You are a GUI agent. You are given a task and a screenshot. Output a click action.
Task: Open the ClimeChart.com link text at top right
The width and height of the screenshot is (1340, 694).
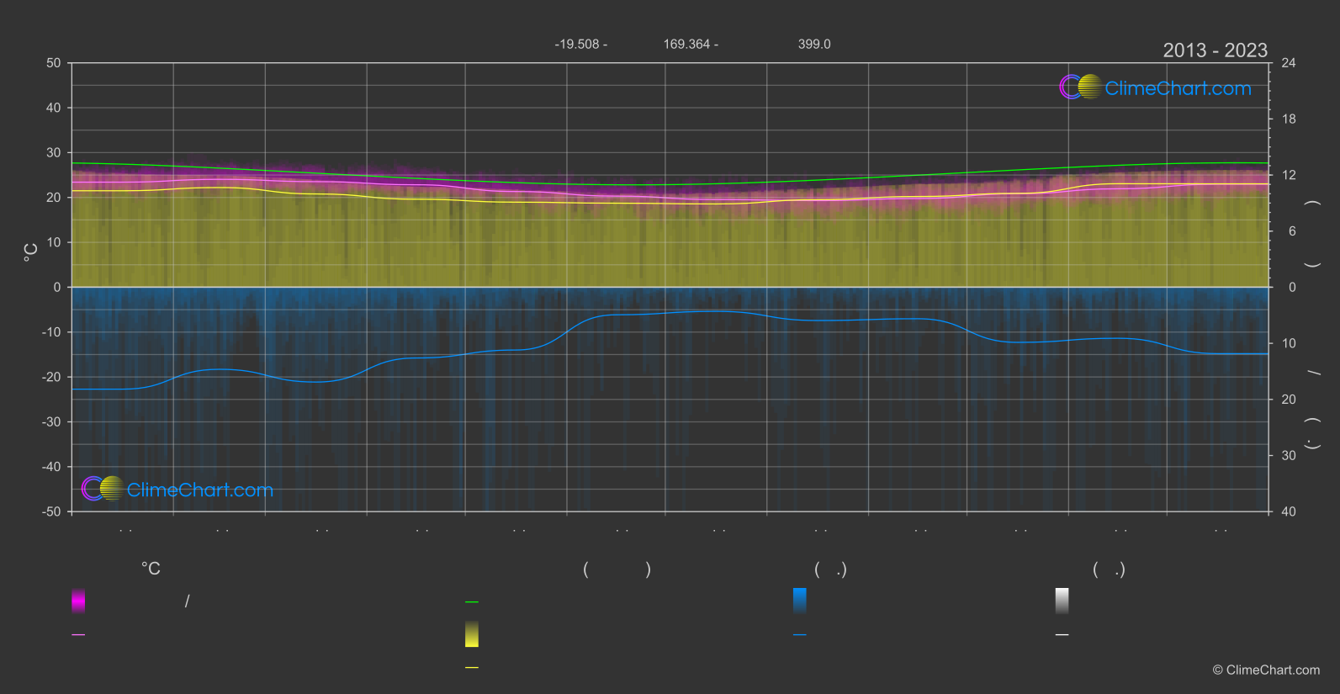(1178, 88)
